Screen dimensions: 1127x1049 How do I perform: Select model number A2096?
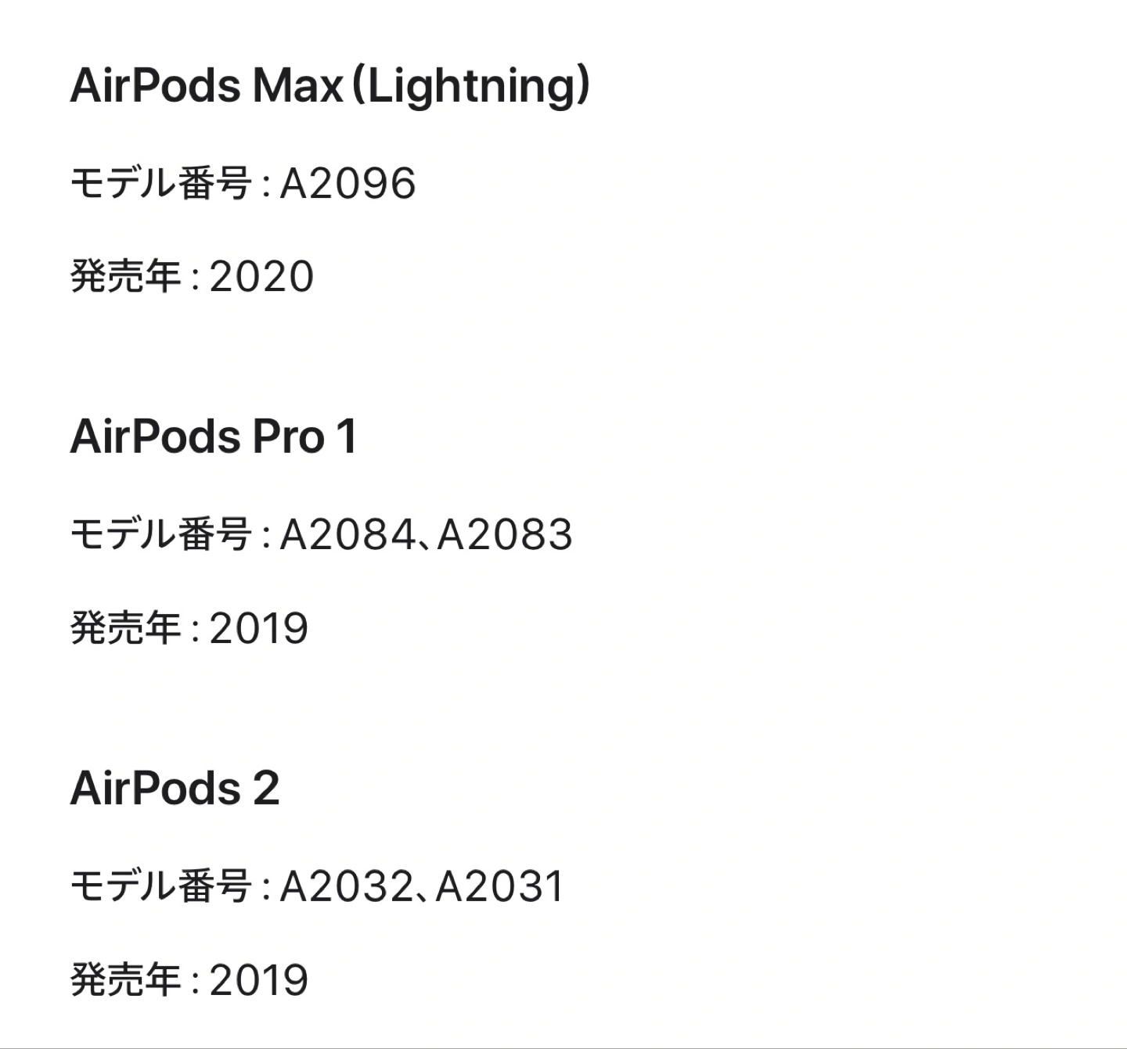pyautogui.click(x=347, y=184)
